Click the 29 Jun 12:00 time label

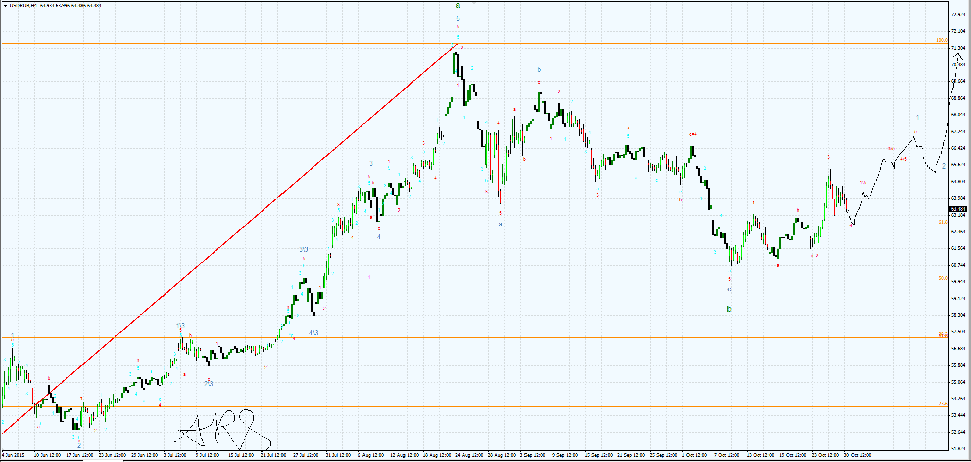pos(144,455)
